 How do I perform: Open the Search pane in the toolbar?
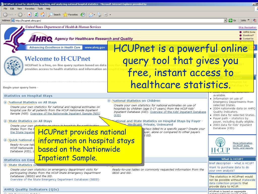pos(55,15)
